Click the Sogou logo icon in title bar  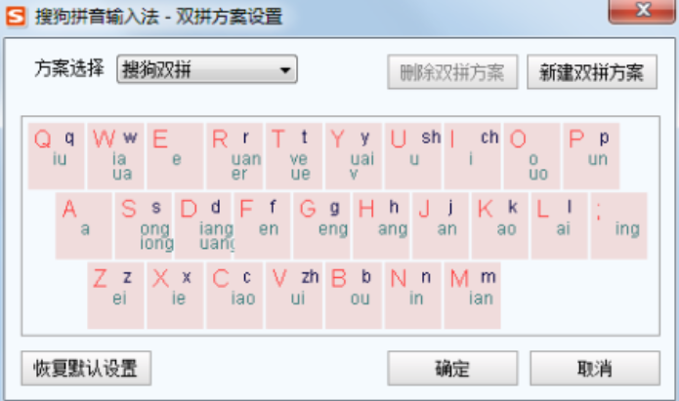click(x=17, y=17)
